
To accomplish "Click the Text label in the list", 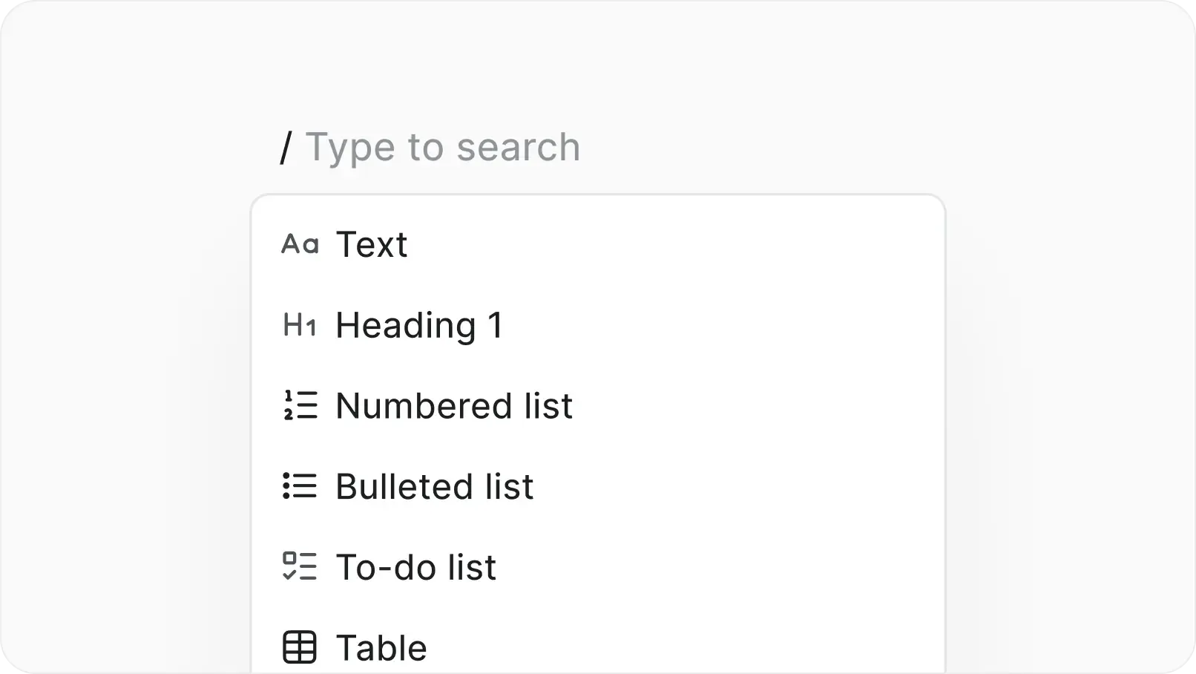I will tap(372, 245).
